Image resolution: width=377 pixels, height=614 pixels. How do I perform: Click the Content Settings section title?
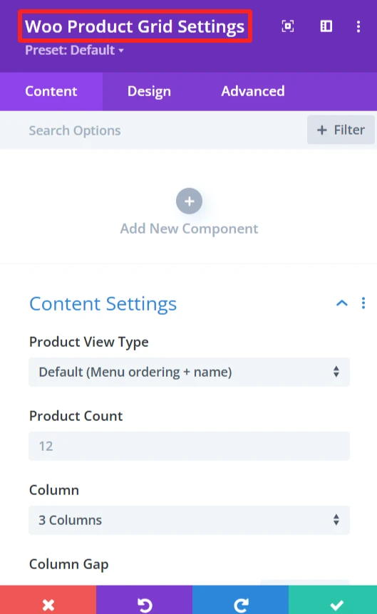103,304
